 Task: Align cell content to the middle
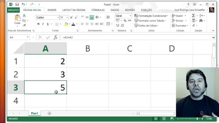87,17
